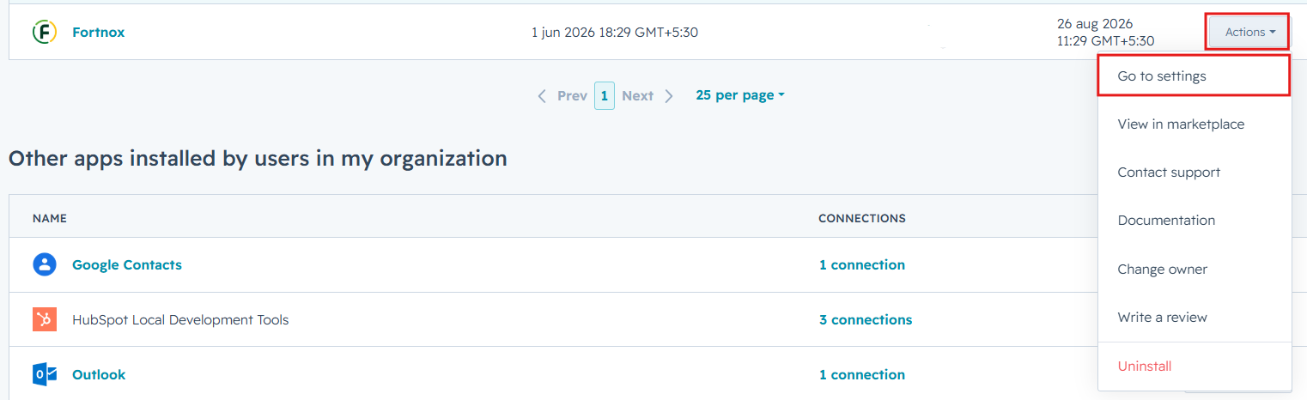
Task: Select Contact support in Actions menu
Action: pos(1195,173)
